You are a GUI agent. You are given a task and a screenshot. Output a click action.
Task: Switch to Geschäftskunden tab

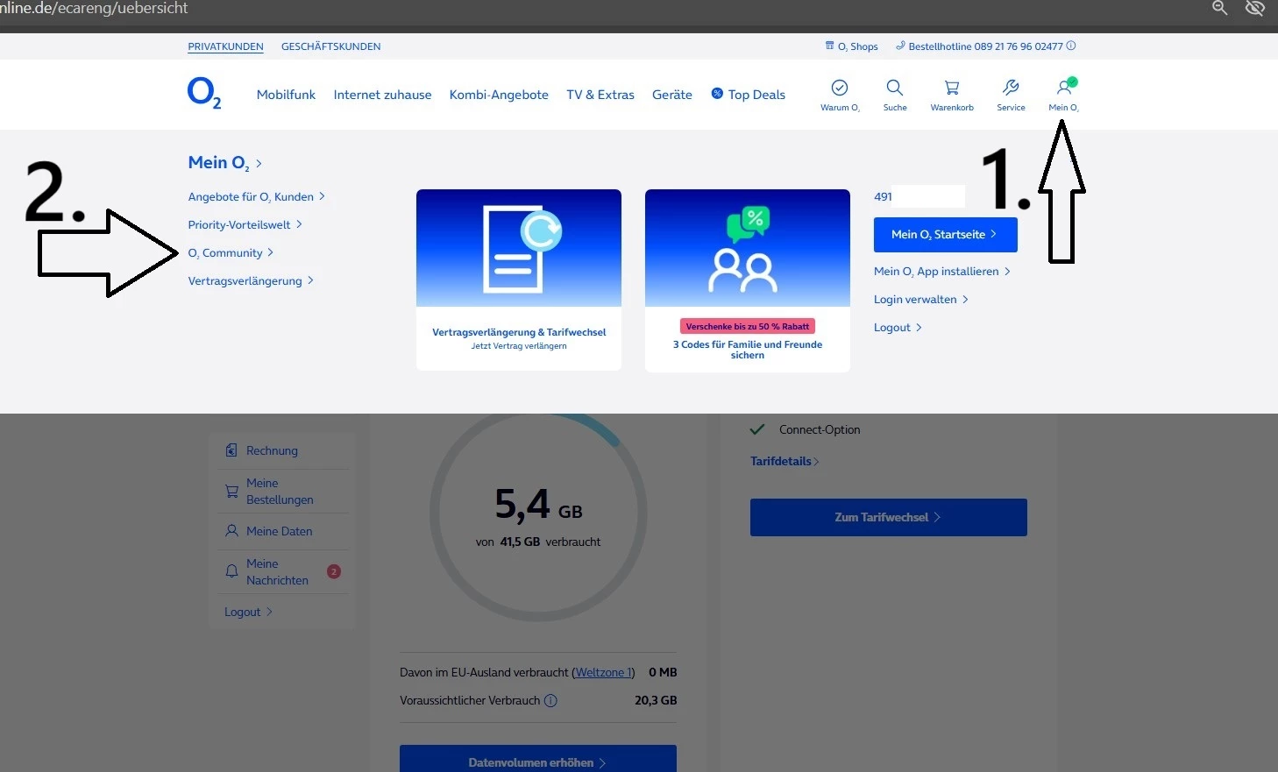point(330,46)
